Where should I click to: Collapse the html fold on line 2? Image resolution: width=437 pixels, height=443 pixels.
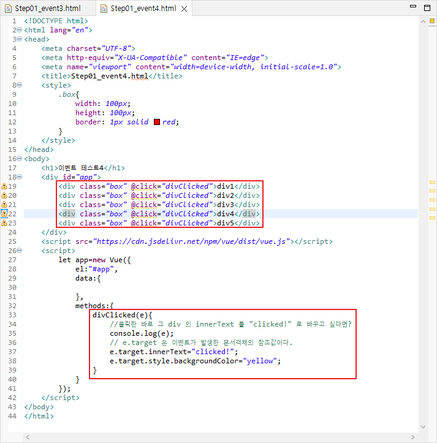coord(19,29)
